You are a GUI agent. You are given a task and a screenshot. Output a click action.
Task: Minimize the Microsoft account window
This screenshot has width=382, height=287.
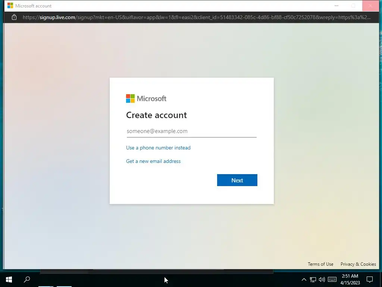click(x=336, y=6)
